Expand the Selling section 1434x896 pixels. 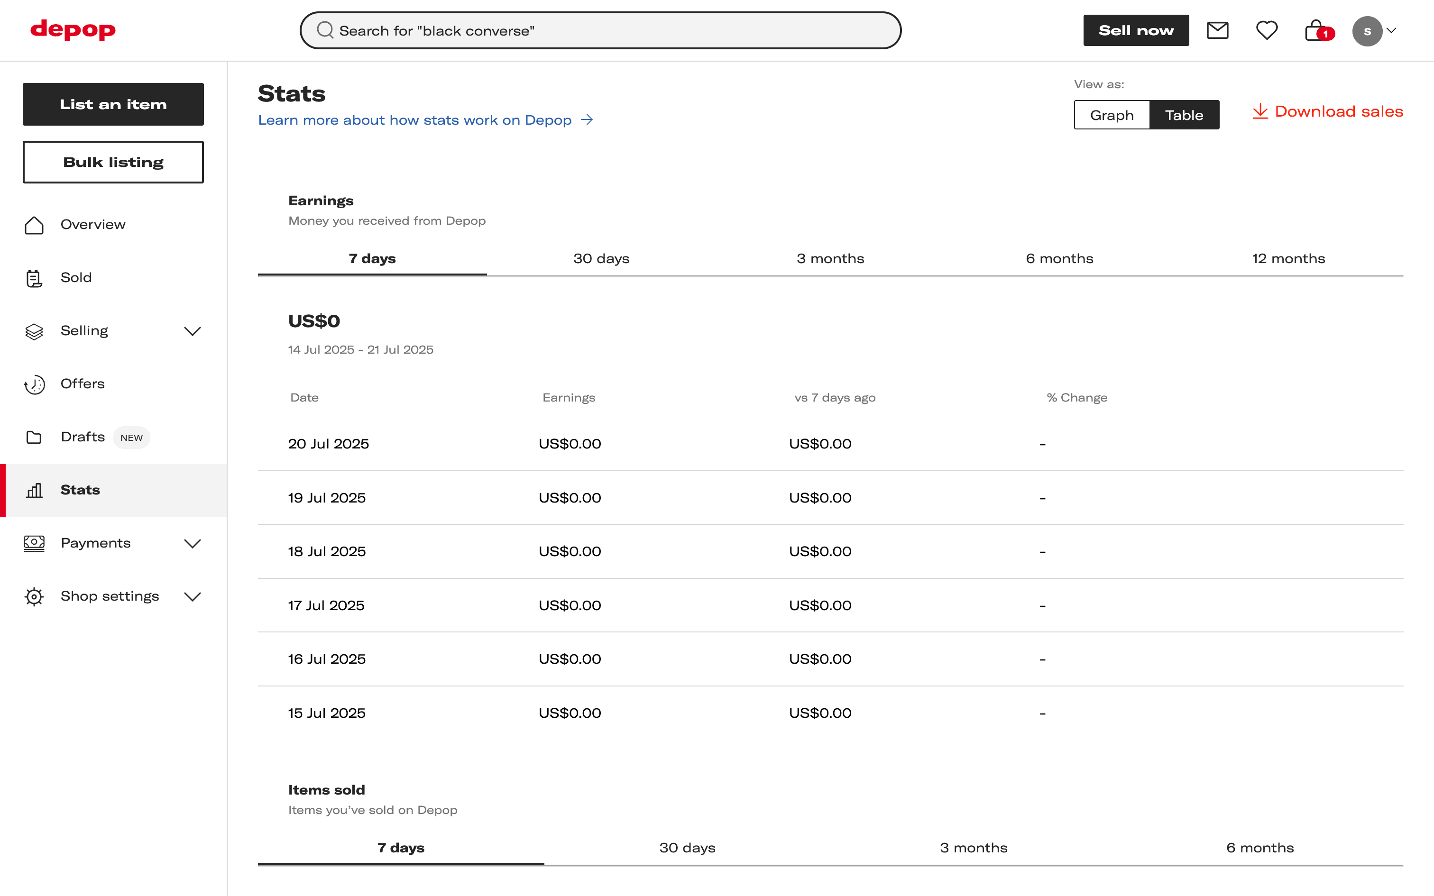pos(193,331)
